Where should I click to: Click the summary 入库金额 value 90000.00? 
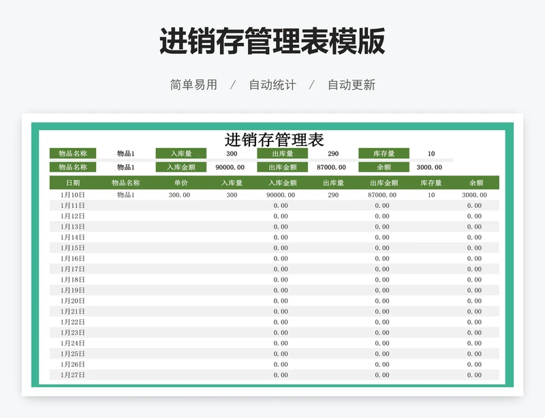point(230,167)
